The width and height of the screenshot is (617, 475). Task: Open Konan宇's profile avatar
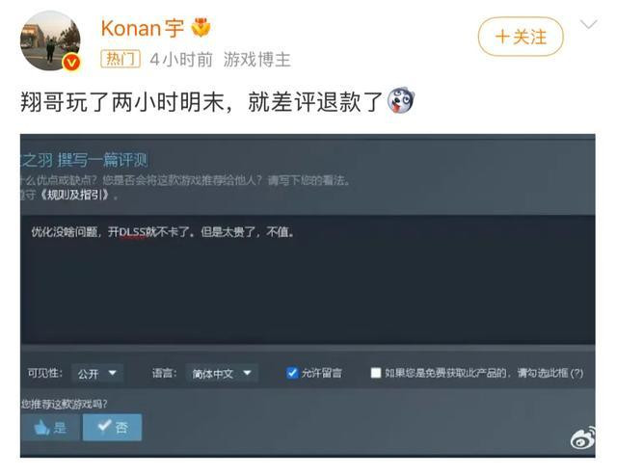(x=50, y=40)
